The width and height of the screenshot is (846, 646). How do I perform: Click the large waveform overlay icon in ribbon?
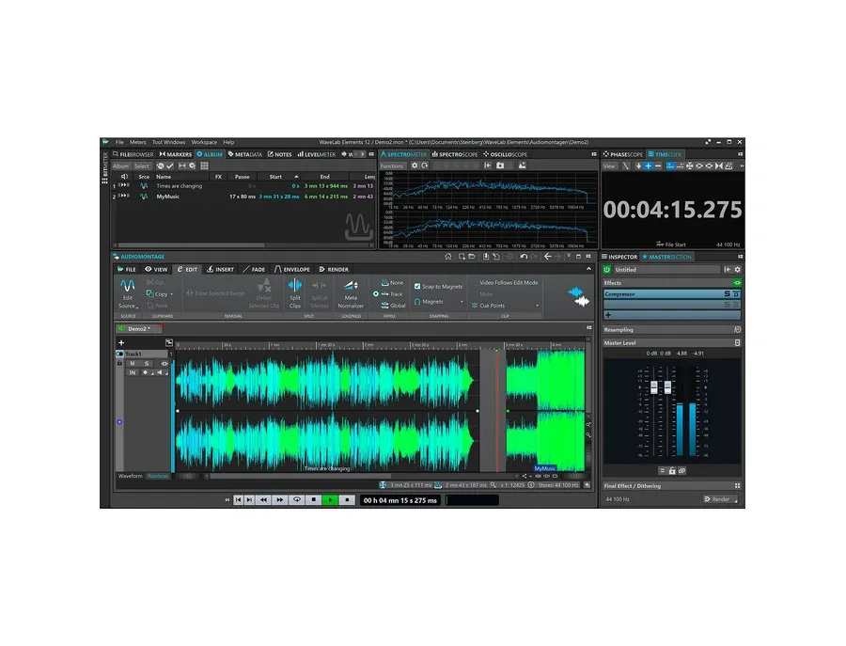(578, 297)
